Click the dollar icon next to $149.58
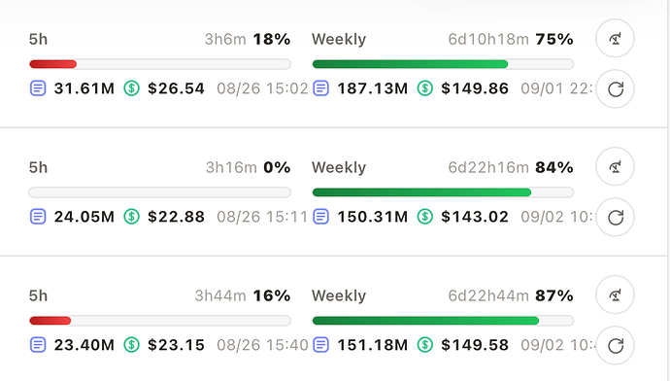Viewport: 670px width, 381px height. tap(424, 345)
